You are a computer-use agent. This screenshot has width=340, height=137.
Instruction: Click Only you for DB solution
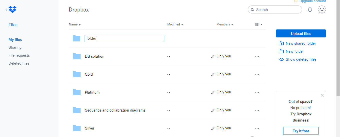point(224,56)
